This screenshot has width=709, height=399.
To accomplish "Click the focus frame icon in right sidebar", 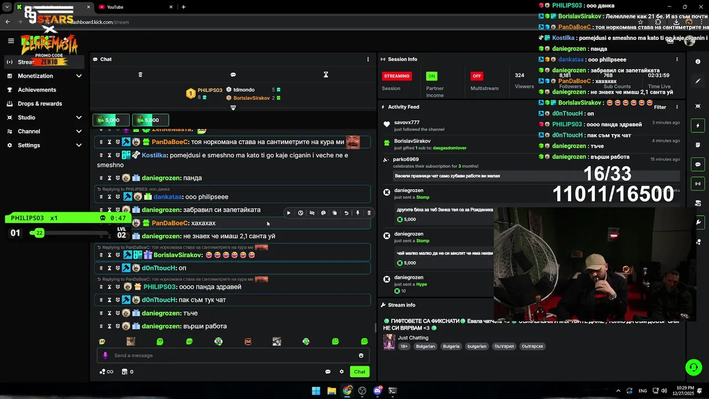I will [x=698, y=106].
